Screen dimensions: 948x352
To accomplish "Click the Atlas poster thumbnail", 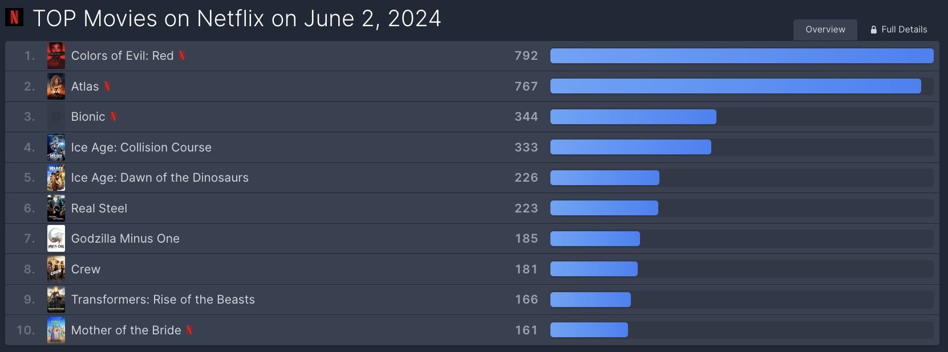I will 56,86.
